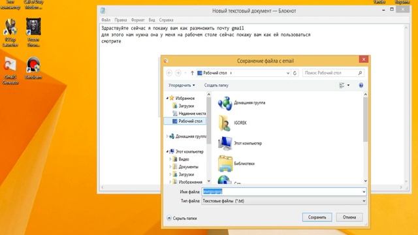
Task: Click the Отмена button
Action: pos(349,217)
